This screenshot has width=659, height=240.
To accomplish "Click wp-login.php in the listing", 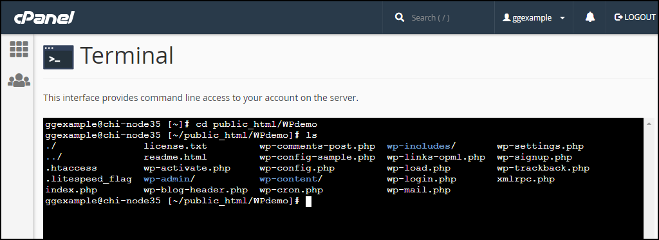I will tap(422, 179).
